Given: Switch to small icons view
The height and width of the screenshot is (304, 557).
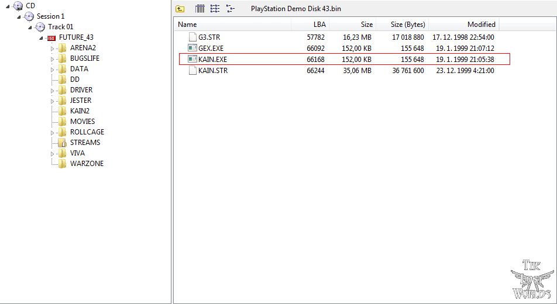Looking at the screenshot, I should [x=215, y=9].
